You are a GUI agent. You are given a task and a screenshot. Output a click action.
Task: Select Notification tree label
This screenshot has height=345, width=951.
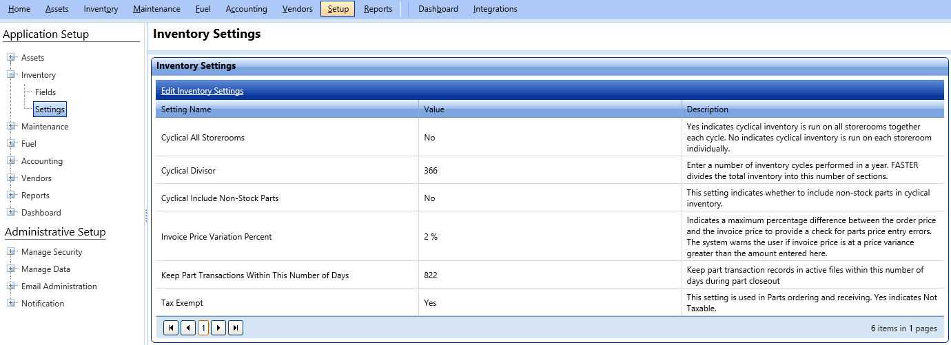43,304
